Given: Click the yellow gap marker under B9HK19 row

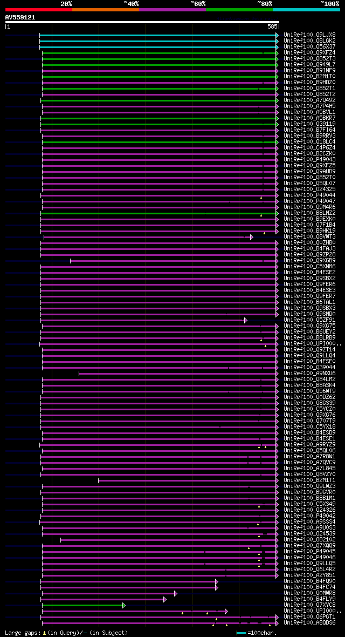Looking at the screenshot, I should pos(264,233).
